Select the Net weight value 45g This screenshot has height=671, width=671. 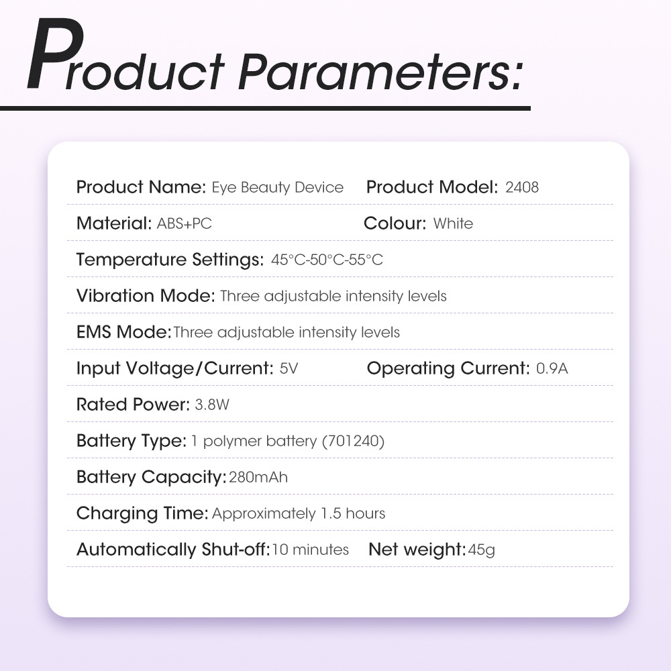point(482,550)
